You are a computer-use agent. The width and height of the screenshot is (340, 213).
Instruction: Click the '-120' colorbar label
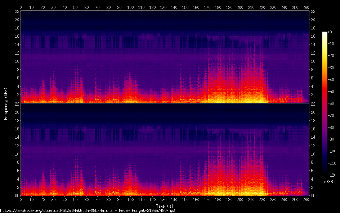pyautogui.click(x=332, y=175)
